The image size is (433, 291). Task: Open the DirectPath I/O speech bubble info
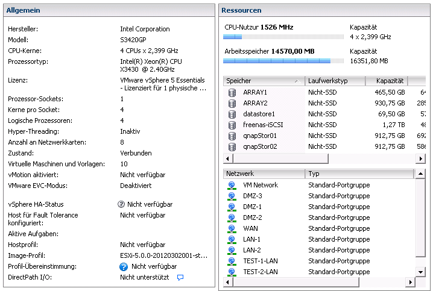click(x=180, y=278)
